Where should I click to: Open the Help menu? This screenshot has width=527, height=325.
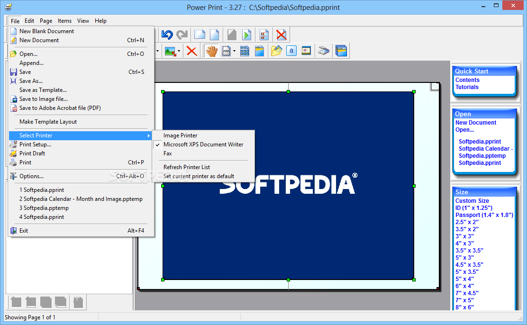click(x=100, y=21)
